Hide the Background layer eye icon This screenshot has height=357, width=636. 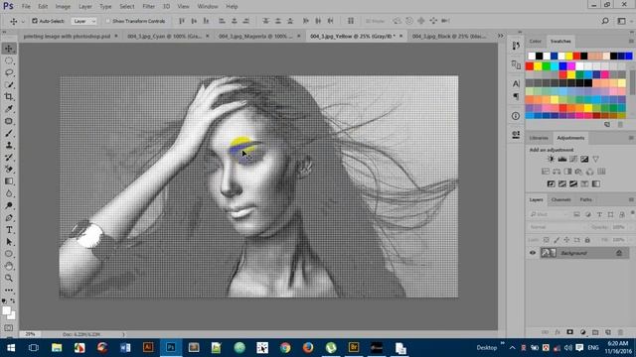click(x=533, y=253)
